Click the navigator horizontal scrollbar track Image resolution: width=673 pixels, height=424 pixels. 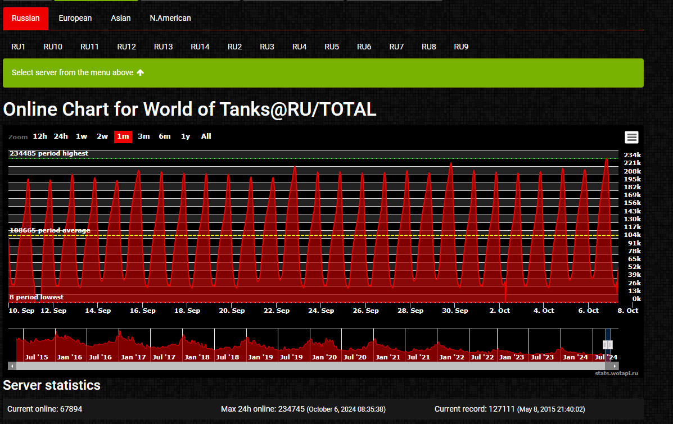coord(281,366)
